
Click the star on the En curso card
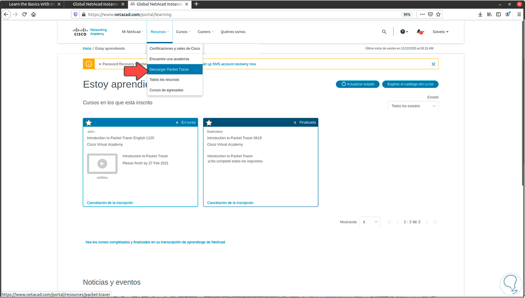(89, 123)
